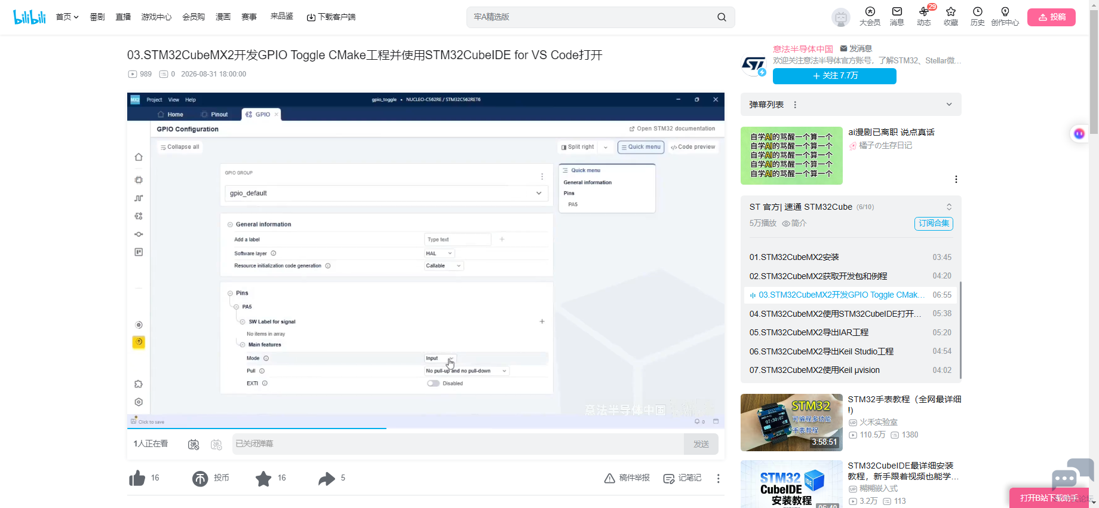Open more actions menu beside 记笔记

point(719,478)
